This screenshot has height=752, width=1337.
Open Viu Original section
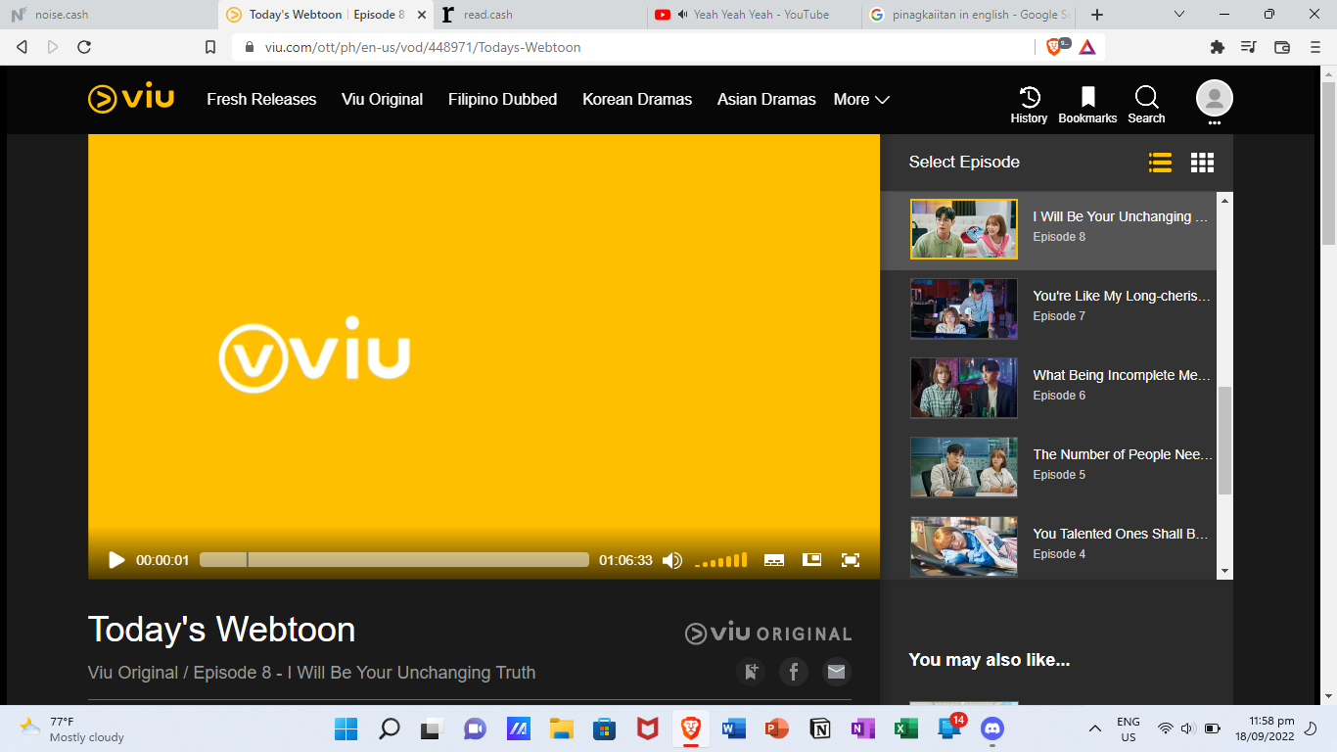(x=382, y=99)
